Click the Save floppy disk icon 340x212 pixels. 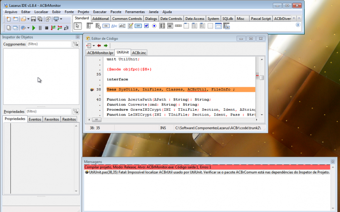pos(33,19)
